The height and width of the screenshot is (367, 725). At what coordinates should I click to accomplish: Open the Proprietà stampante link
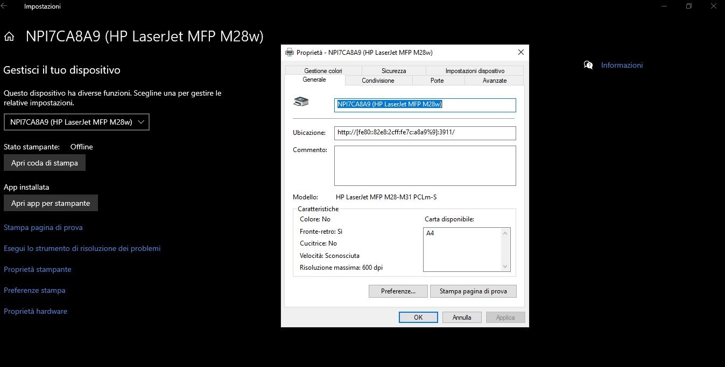coord(38,269)
